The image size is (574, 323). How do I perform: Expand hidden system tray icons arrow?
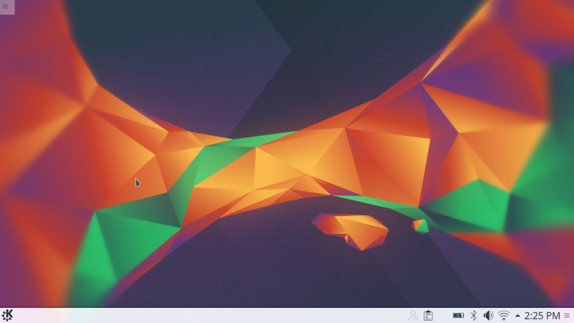[517, 315]
